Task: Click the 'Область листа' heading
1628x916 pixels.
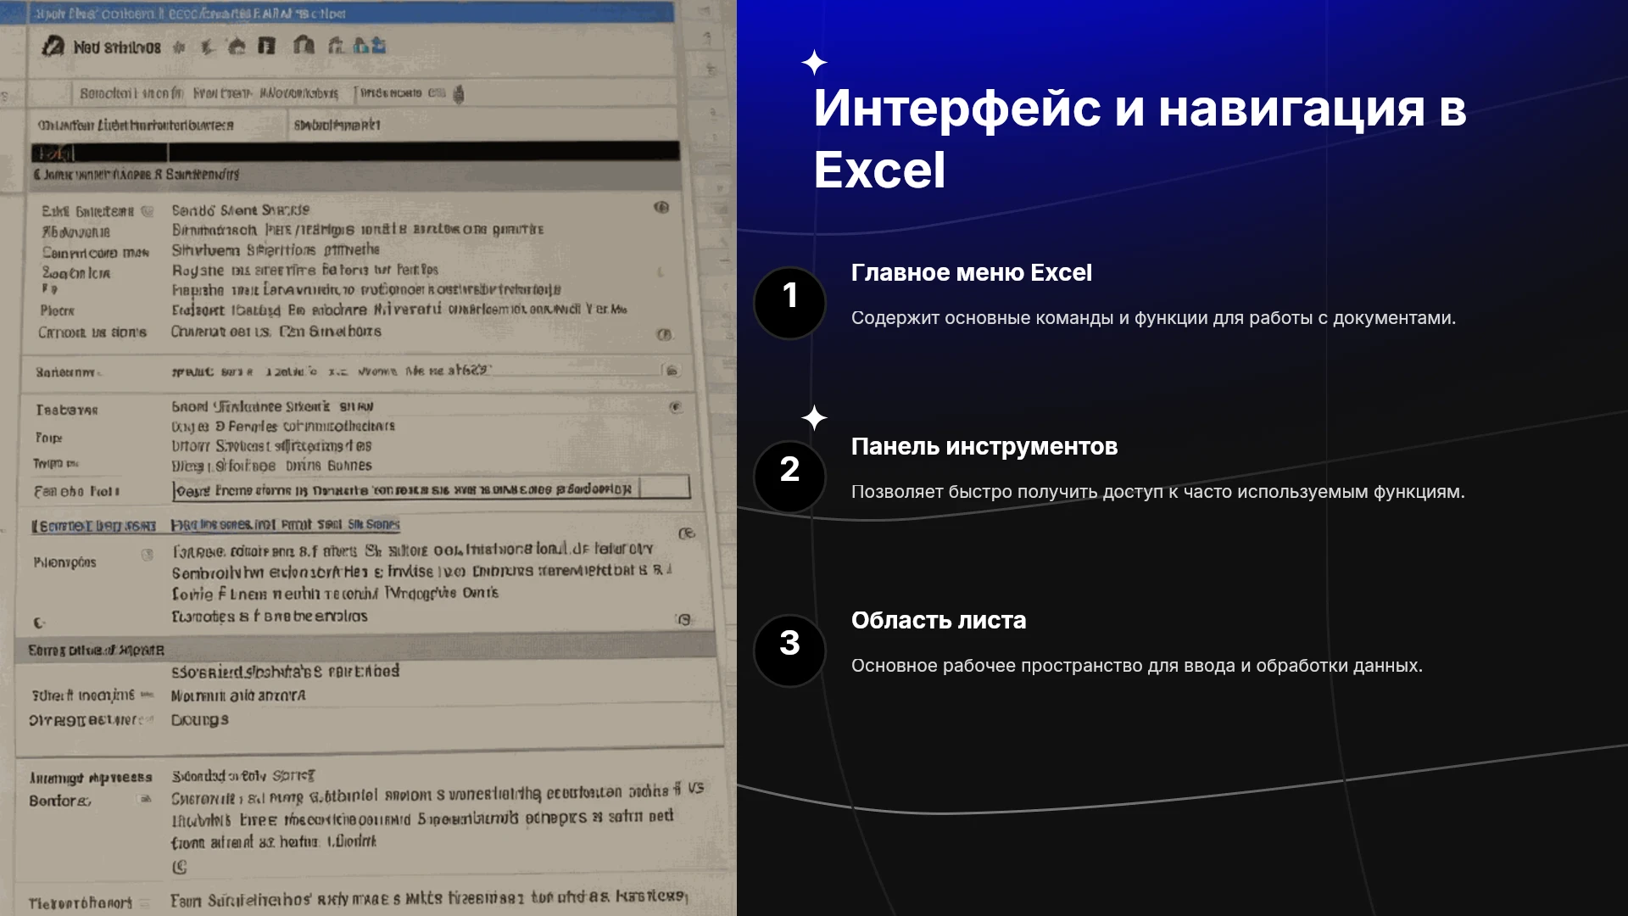Action: (938, 621)
